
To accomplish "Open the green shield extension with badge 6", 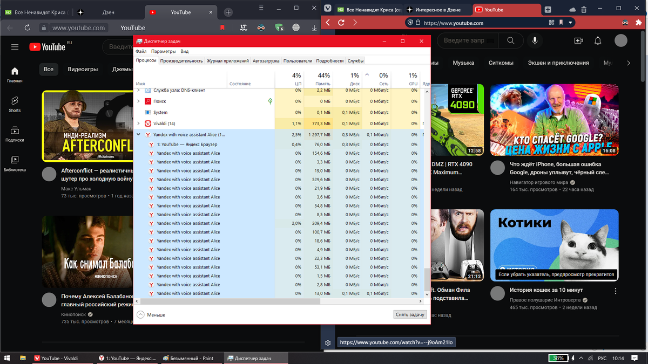I will [279, 28].
